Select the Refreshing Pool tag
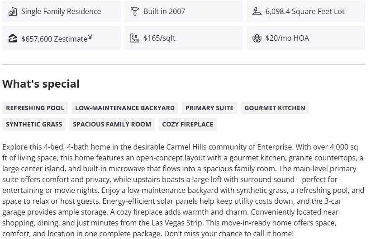The height and width of the screenshot is (239, 371). (x=35, y=108)
